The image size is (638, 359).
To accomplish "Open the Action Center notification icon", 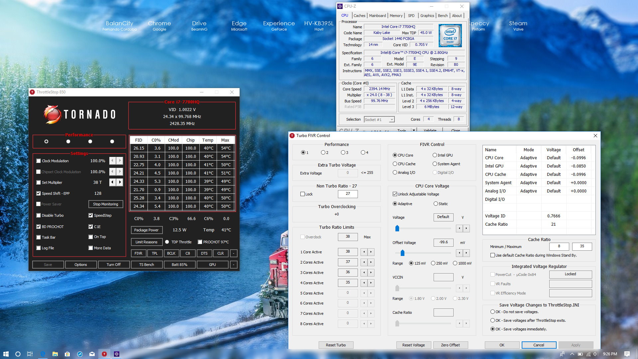I will click(627, 354).
